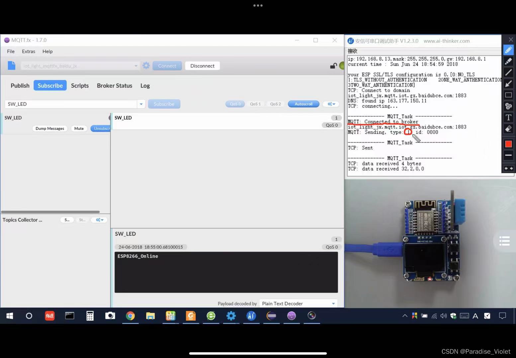The width and height of the screenshot is (516, 358).
Task: Click the subscribed topics horizontal scrollbar
Action: coord(50,212)
